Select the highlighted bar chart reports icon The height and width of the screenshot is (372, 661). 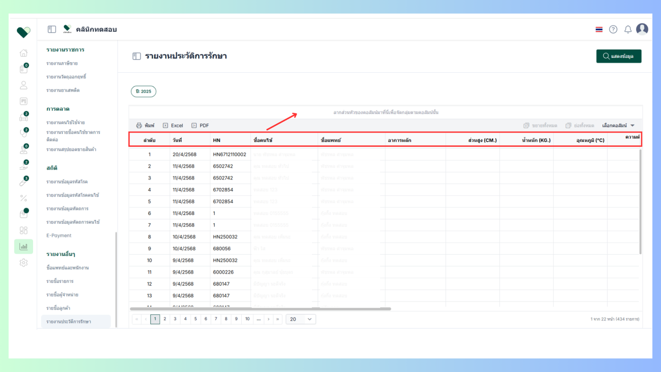(24, 247)
